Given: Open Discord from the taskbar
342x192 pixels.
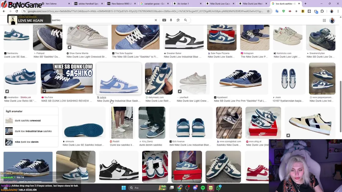Looking at the screenshot, I should click(x=195, y=188).
